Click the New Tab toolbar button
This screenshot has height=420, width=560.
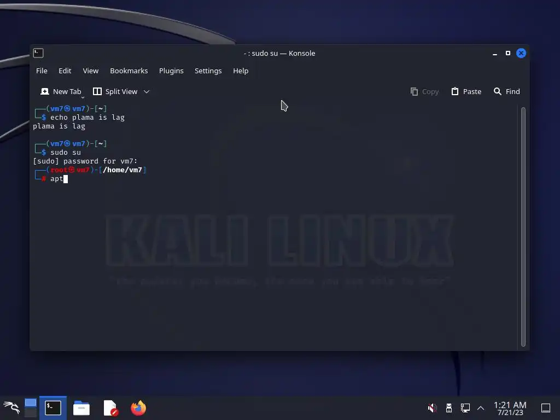(x=61, y=91)
